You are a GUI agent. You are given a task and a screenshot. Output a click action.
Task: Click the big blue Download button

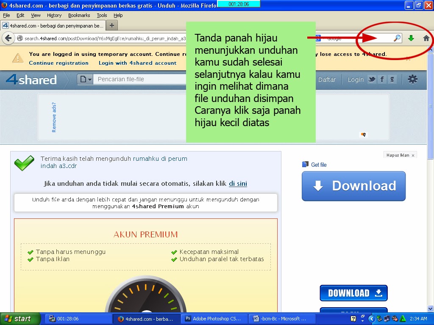pos(353,186)
